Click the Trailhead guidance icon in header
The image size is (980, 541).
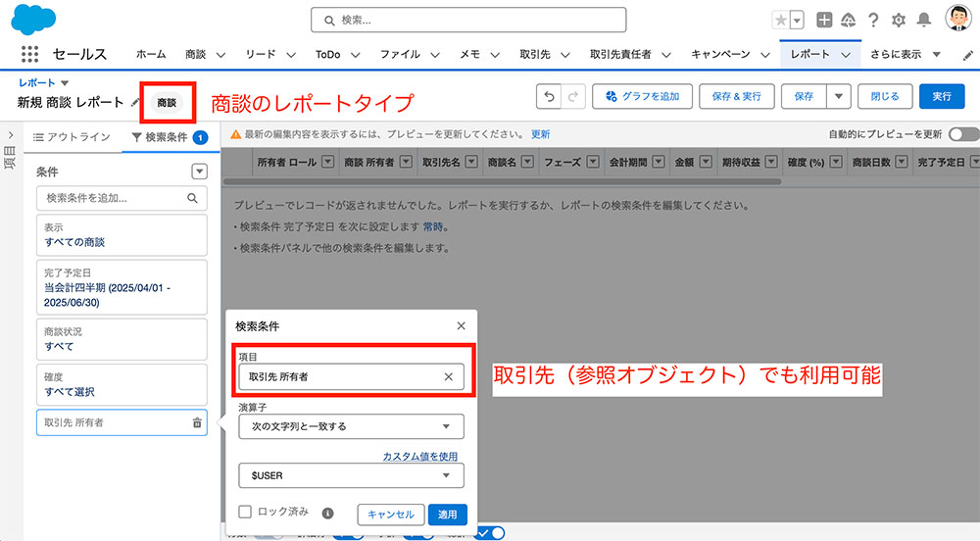coord(848,20)
